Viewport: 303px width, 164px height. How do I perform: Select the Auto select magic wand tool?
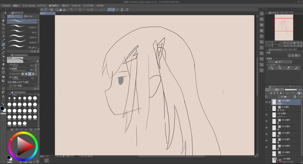coord(3,36)
